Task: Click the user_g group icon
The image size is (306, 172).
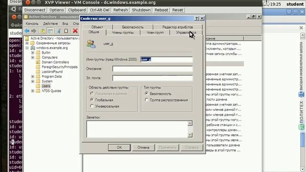Action: click(x=91, y=44)
